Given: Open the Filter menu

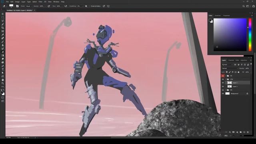Looking at the screenshot, I should tap(40, 2).
